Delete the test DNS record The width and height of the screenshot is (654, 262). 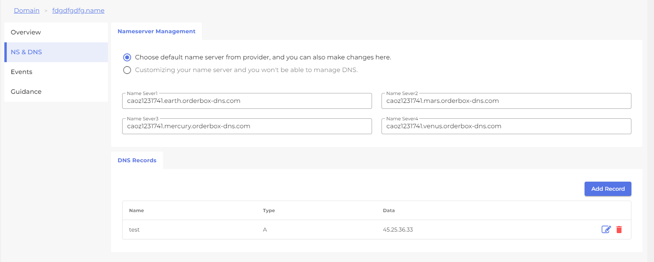619,229
